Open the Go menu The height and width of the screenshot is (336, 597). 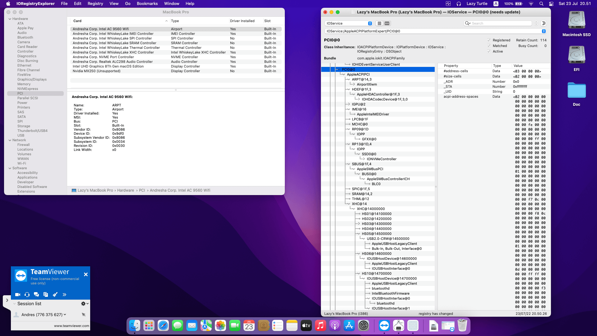[128, 4]
